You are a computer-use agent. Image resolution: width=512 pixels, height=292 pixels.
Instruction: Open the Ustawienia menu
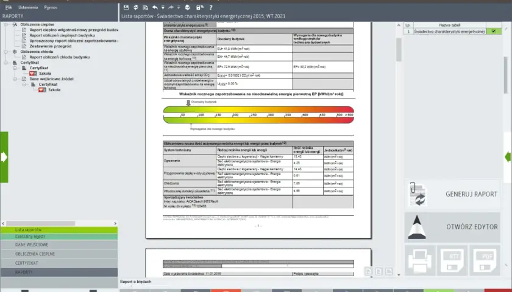coord(28,7)
